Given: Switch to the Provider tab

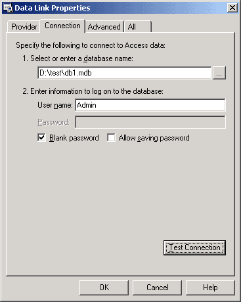Looking at the screenshot, I should [x=24, y=27].
